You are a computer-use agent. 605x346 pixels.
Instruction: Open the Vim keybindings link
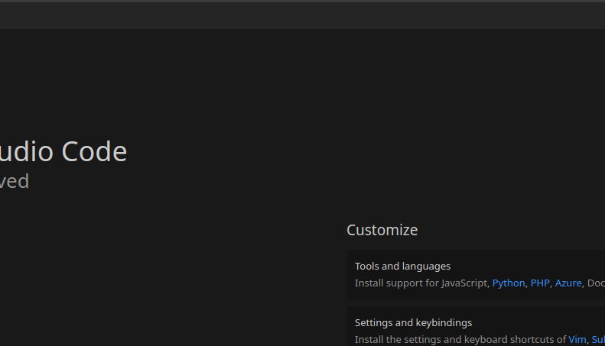click(577, 339)
